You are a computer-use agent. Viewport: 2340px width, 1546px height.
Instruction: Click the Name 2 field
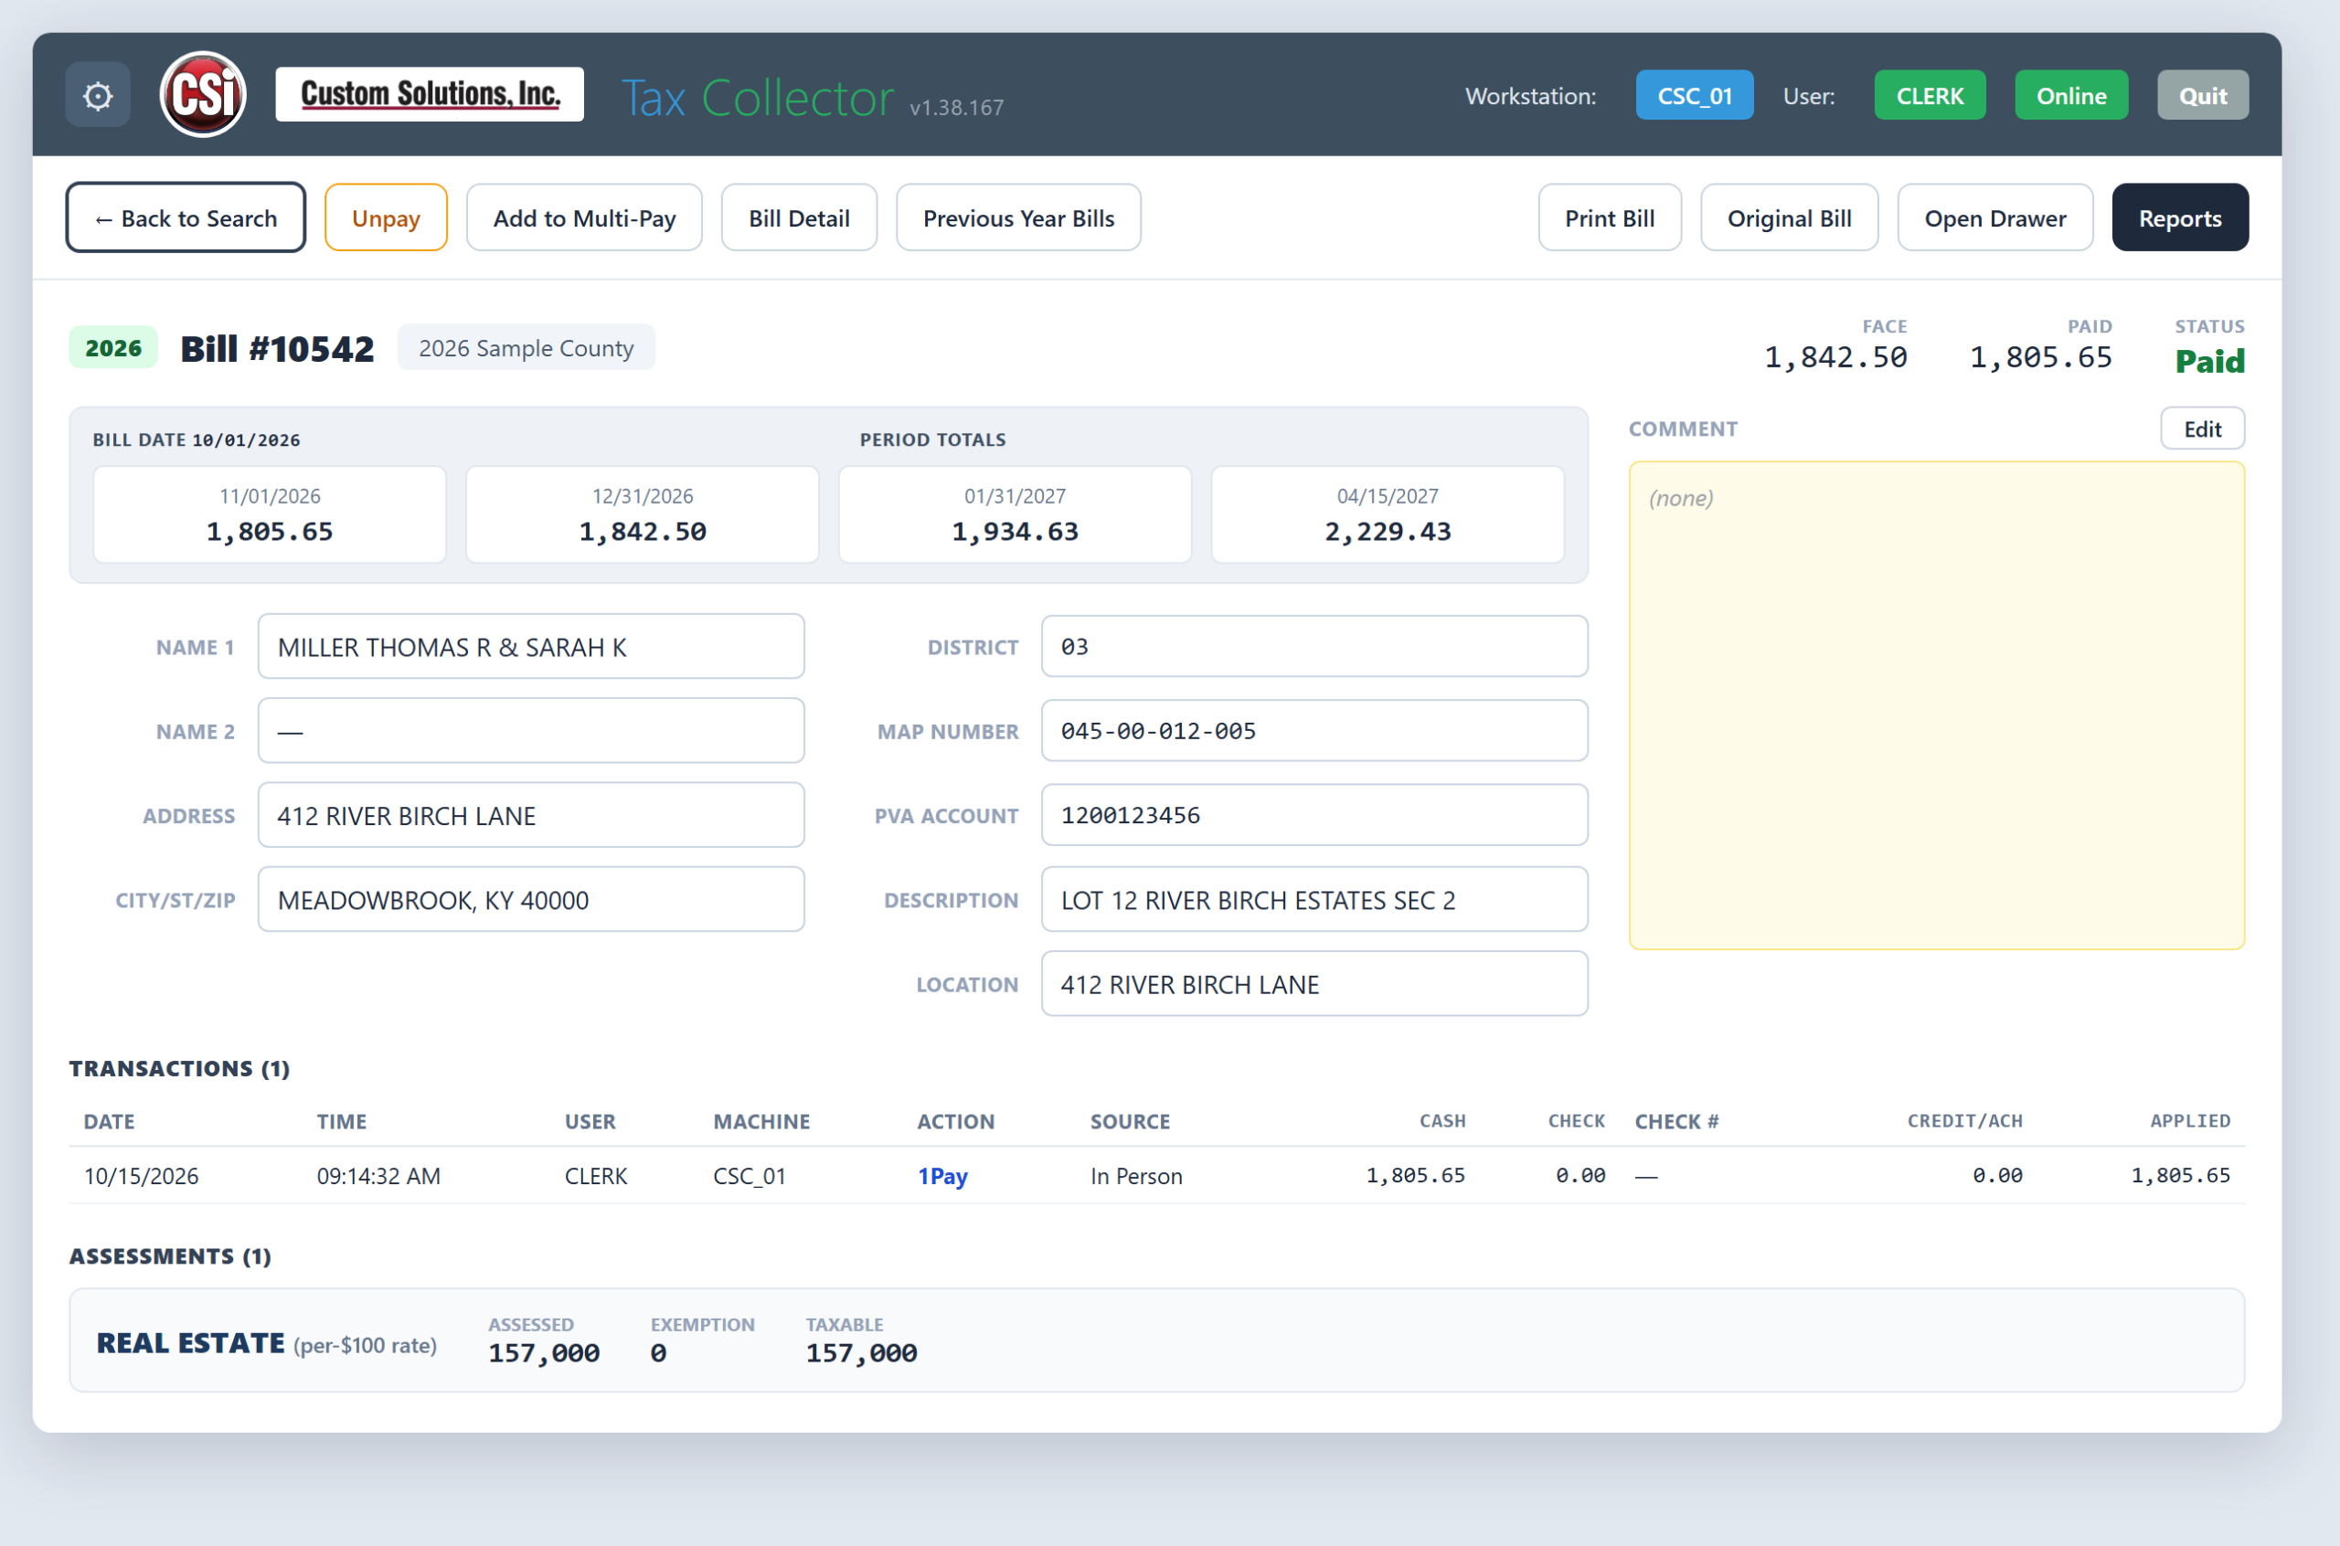click(x=531, y=732)
